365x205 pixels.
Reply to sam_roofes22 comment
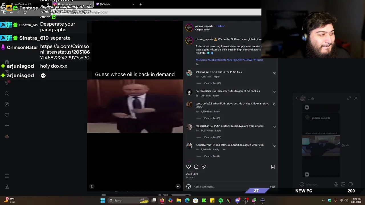pos(217,112)
